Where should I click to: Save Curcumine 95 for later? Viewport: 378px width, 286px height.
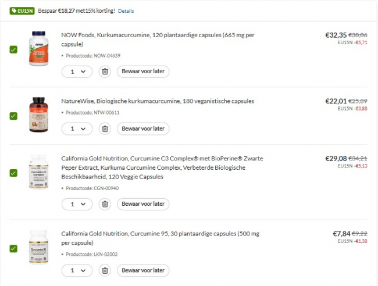[x=143, y=270]
